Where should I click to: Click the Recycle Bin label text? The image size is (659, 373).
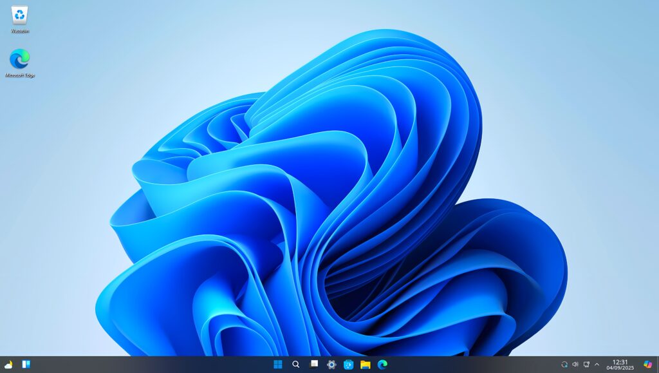click(19, 28)
